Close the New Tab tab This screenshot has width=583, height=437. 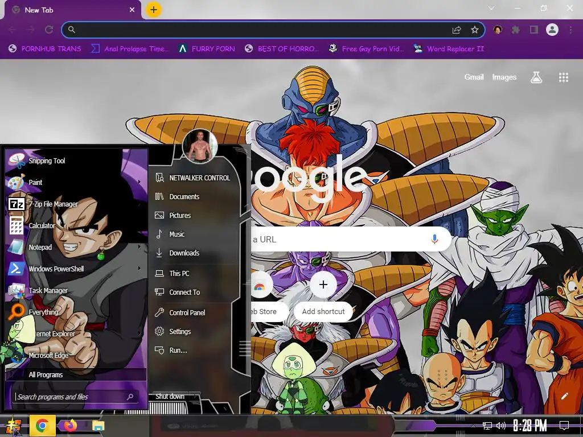pyautogui.click(x=132, y=10)
